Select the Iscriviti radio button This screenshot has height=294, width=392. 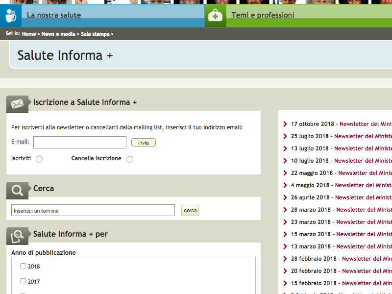[x=39, y=159]
